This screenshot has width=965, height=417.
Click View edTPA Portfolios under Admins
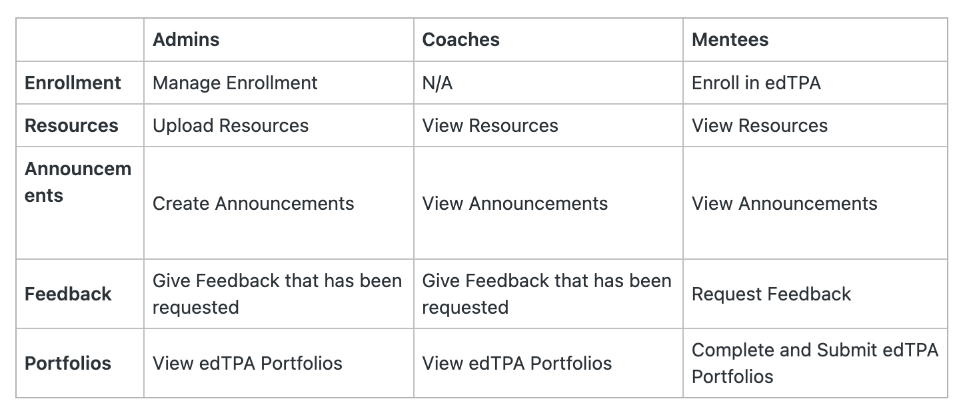tap(247, 363)
